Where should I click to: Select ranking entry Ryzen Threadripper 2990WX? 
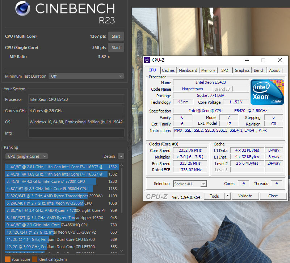pyautogui.click(x=62, y=196)
